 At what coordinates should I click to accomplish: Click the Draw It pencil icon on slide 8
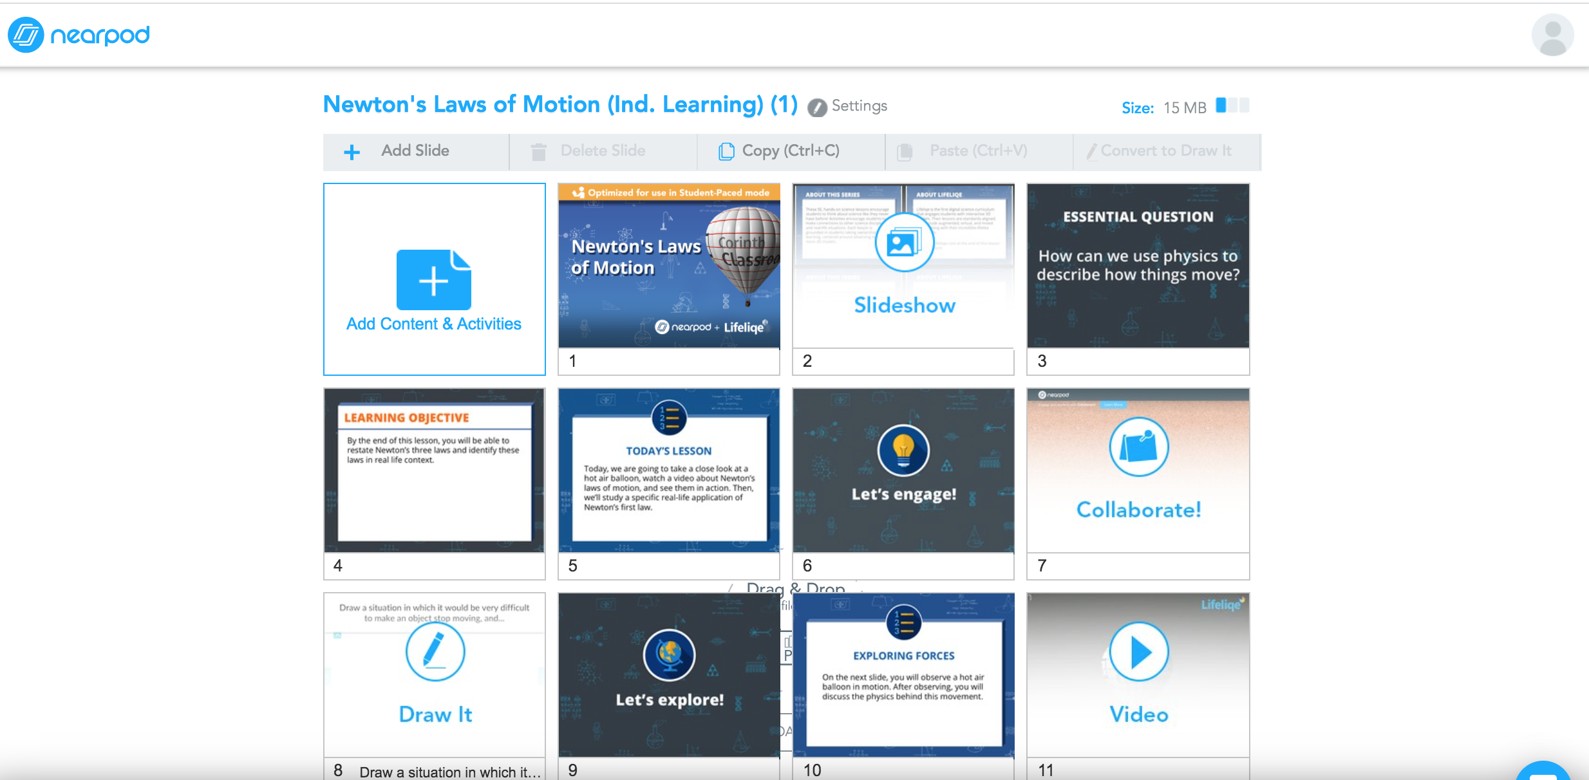tap(435, 651)
